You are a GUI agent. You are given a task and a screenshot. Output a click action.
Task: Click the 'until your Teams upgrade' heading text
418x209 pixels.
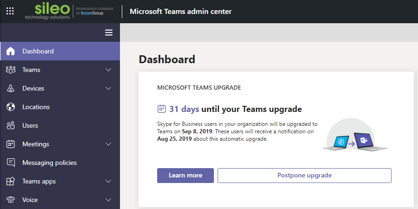pos(252,109)
